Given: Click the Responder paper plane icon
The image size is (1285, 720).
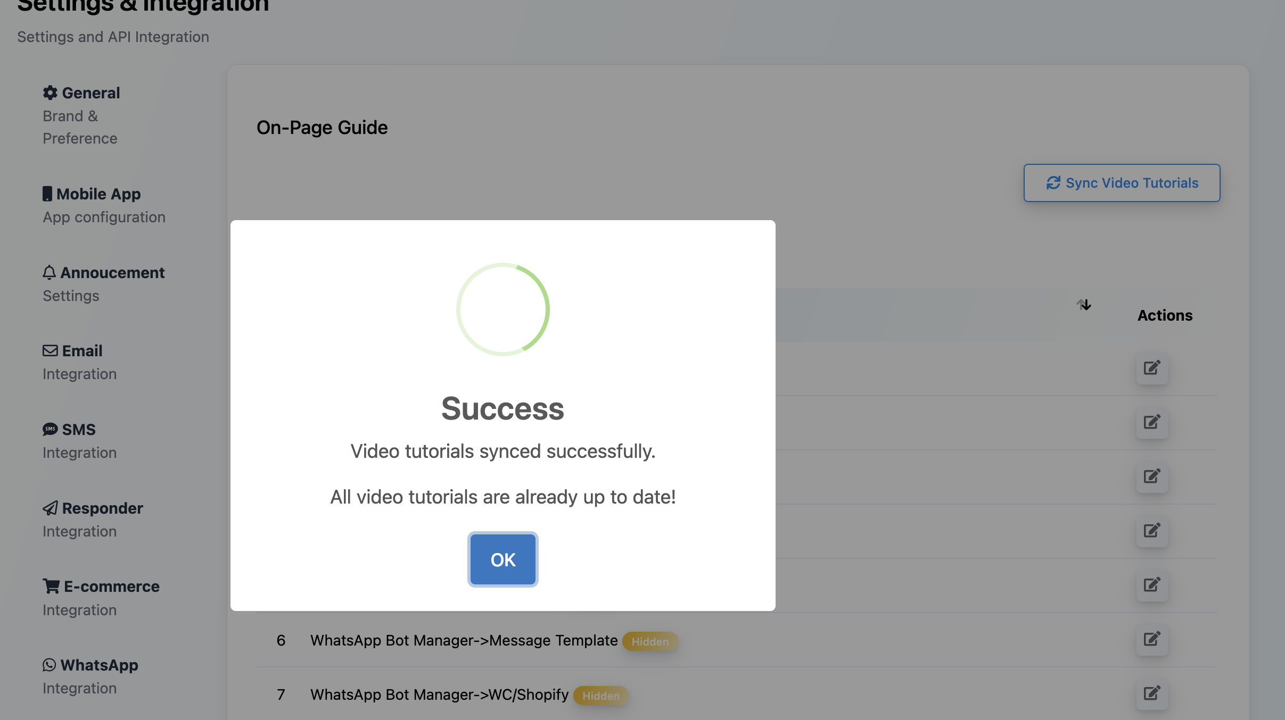Looking at the screenshot, I should click(50, 508).
